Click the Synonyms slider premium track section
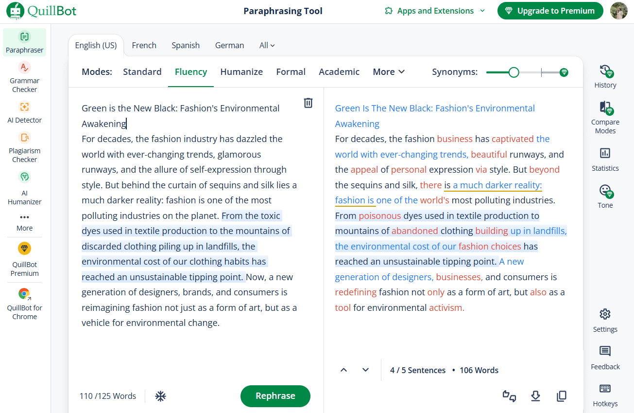The width and height of the screenshot is (634, 413). [x=551, y=72]
